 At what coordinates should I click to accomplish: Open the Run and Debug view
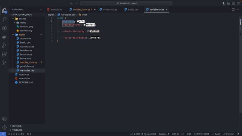point(4,45)
